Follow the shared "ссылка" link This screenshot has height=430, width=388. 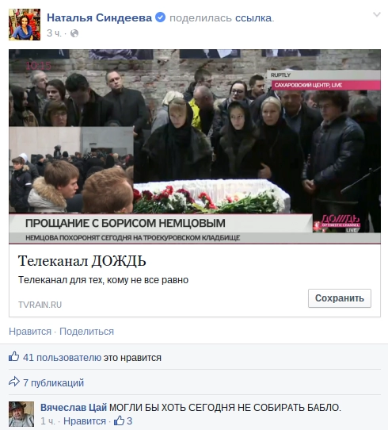pyautogui.click(x=253, y=17)
